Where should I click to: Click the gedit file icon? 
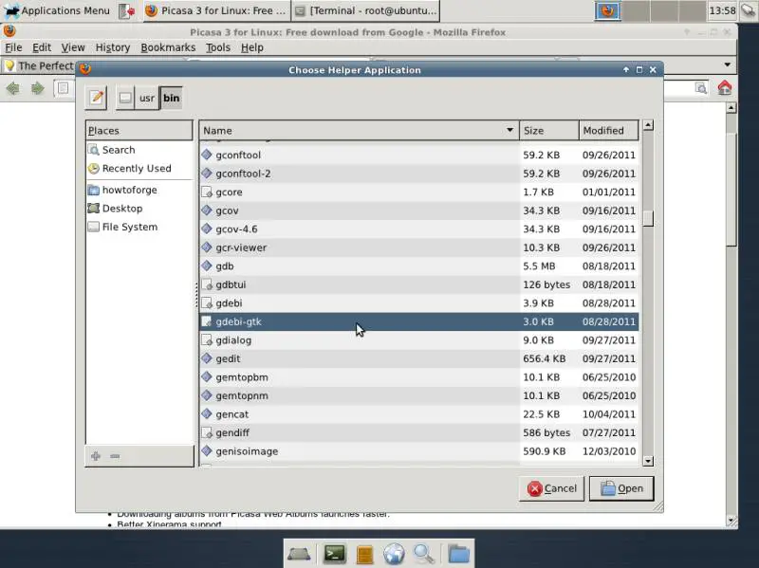point(207,358)
